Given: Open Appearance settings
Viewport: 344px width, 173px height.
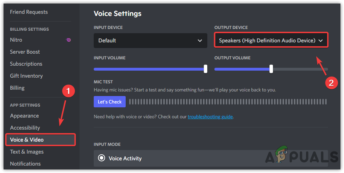Looking at the screenshot, I should pyautogui.click(x=24, y=116).
